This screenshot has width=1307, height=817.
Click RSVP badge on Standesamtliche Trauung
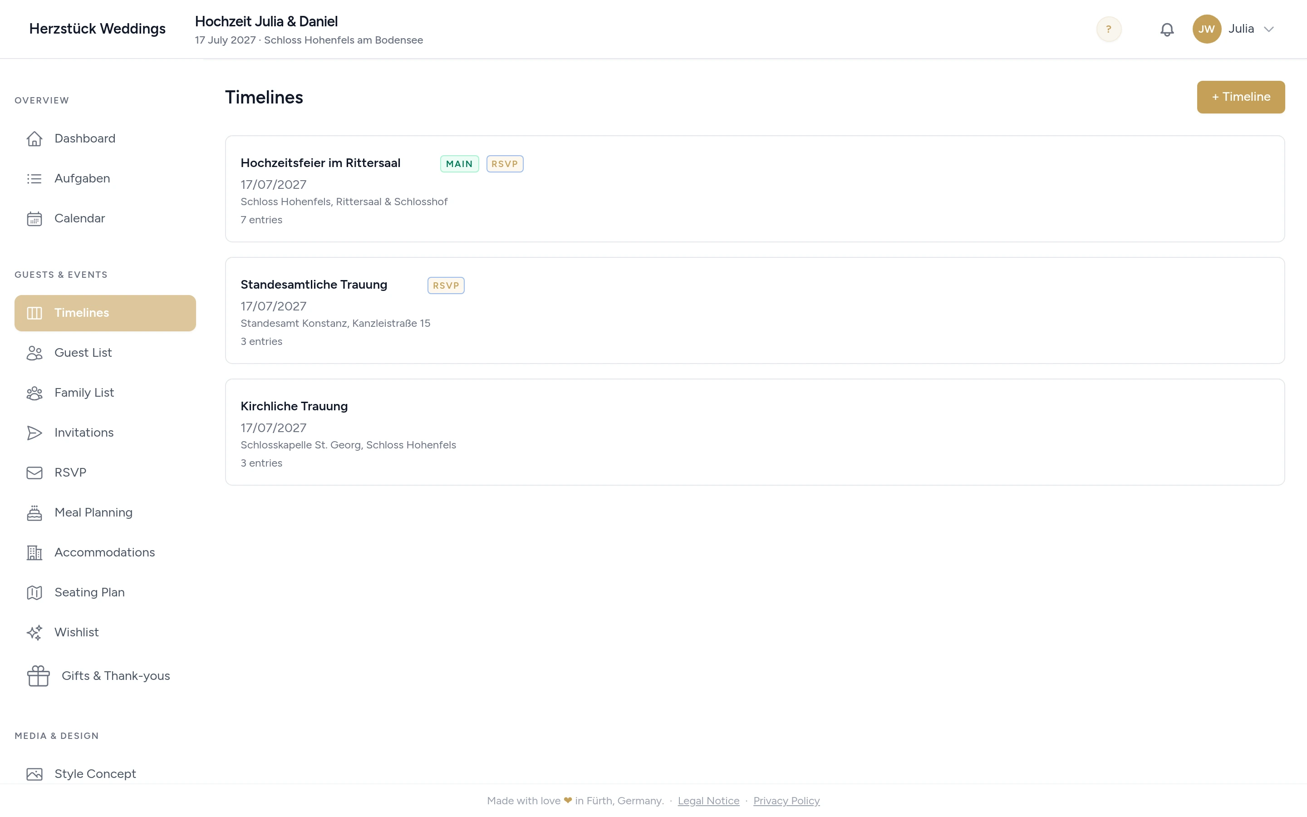point(446,285)
